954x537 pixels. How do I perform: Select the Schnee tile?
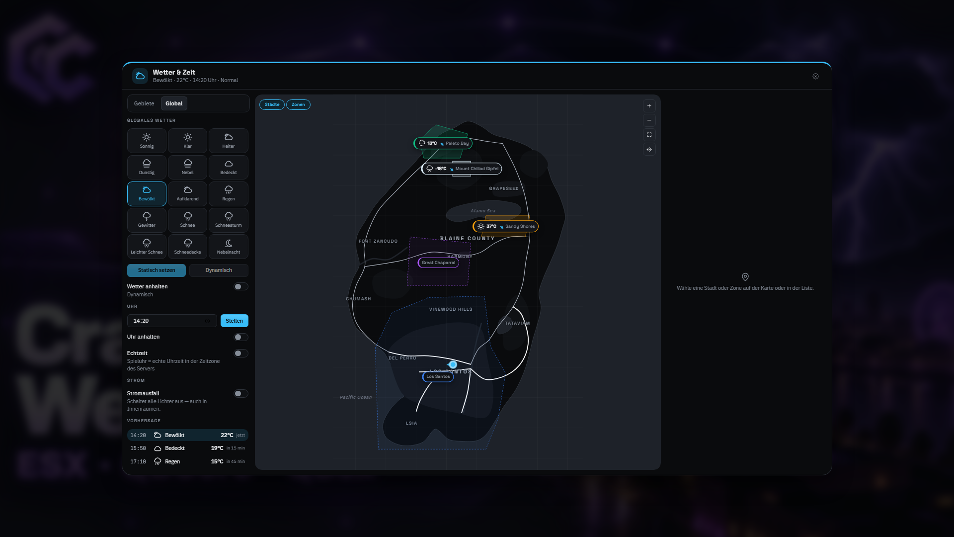[187, 220]
